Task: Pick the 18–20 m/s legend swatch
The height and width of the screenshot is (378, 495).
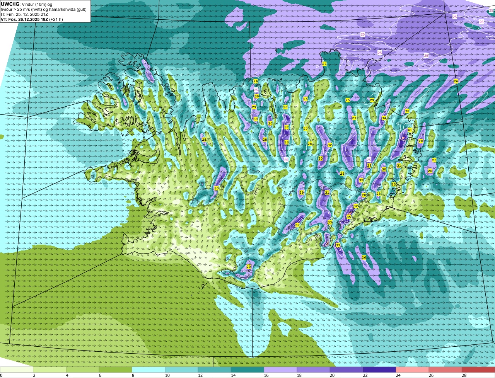Action: click(x=314, y=369)
